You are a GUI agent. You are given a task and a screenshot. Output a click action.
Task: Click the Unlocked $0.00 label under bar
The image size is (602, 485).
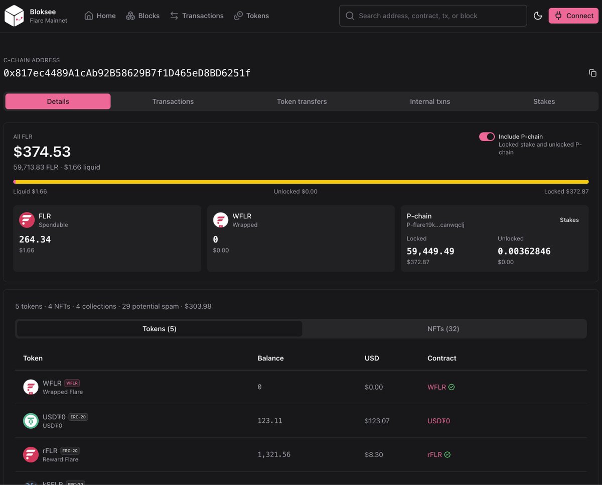coord(295,191)
